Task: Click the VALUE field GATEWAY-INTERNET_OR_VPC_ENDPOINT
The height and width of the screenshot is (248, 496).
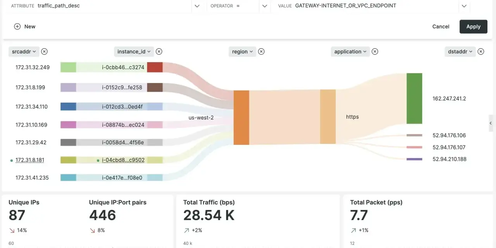Action: point(365,6)
